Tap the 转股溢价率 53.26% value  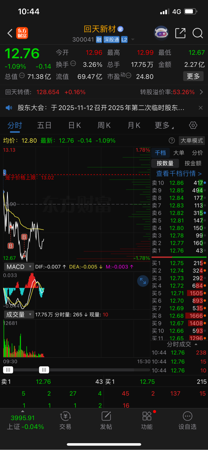pos(184,92)
